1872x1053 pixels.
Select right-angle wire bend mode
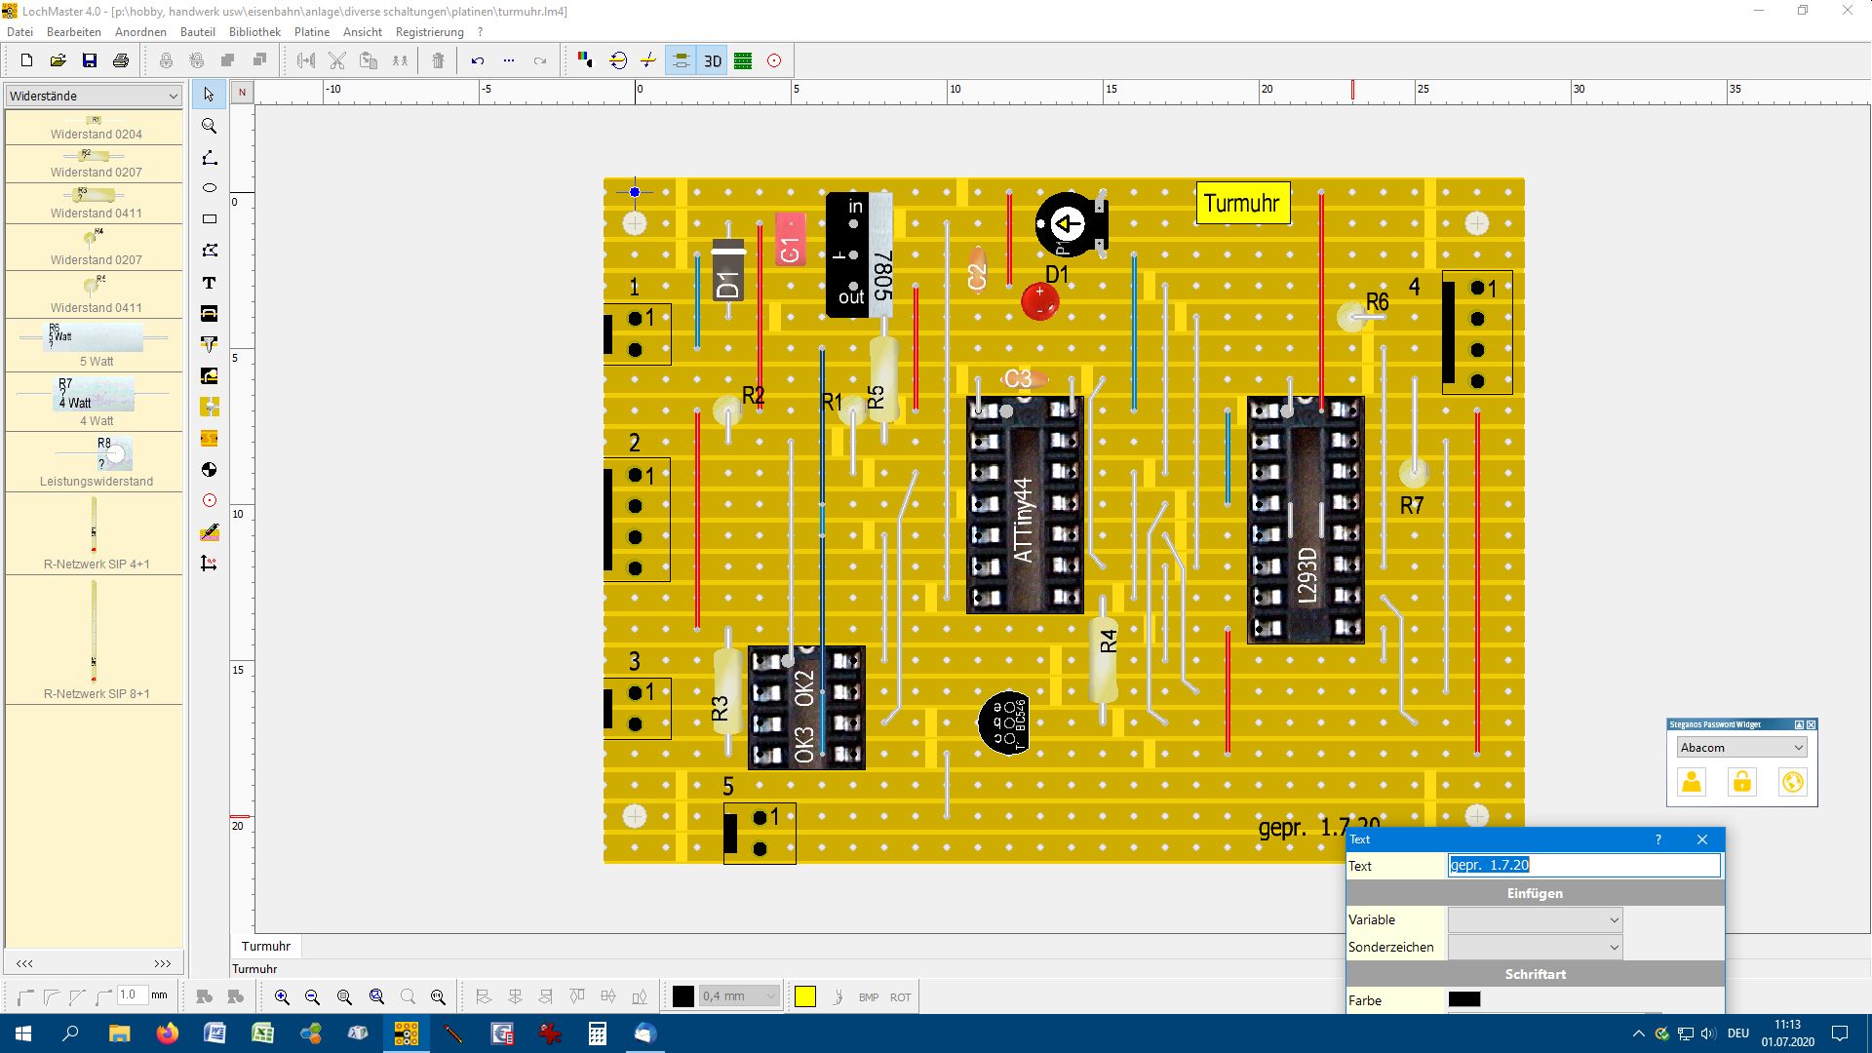coord(25,996)
